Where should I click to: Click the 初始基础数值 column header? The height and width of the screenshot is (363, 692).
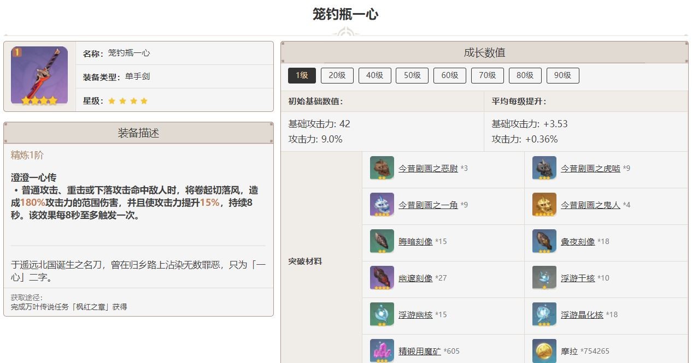pyautogui.click(x=315, y=102)
